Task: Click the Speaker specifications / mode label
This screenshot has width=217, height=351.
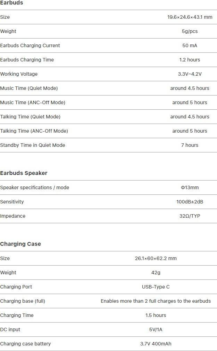Action: tap(34, 187)
